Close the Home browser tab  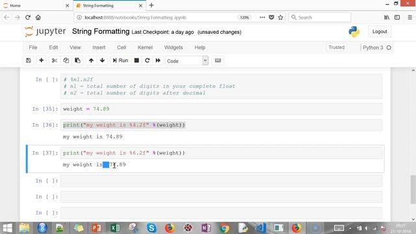point(67,6)
